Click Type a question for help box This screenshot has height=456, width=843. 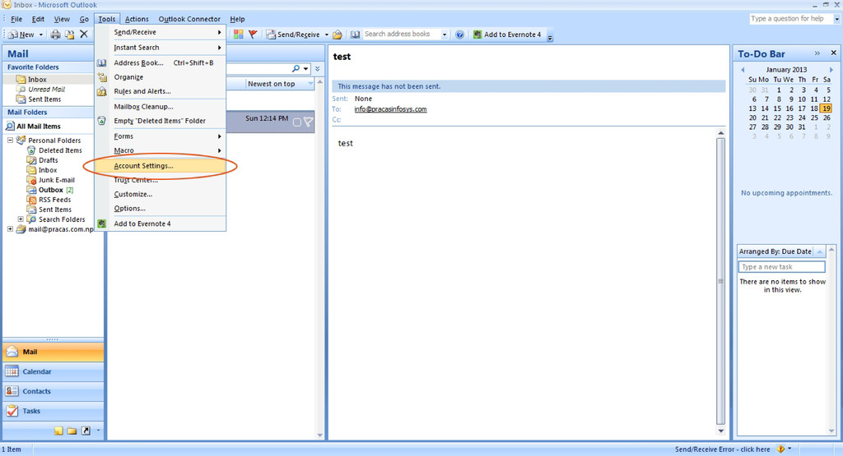(791, 18)
